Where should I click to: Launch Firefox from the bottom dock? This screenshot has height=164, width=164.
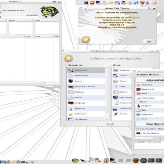click(136, 160)
